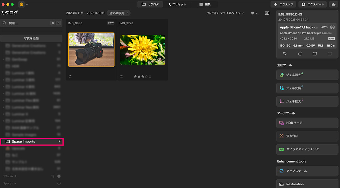Click the RAW badge on IMG_9990

click(111, 23)
